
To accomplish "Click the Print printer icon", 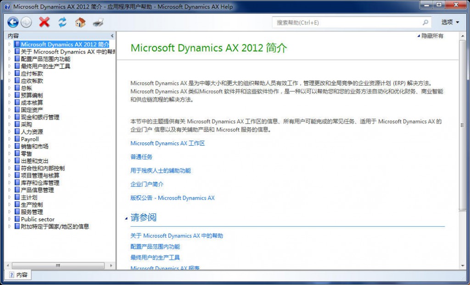I will click(x=98, y=22).
